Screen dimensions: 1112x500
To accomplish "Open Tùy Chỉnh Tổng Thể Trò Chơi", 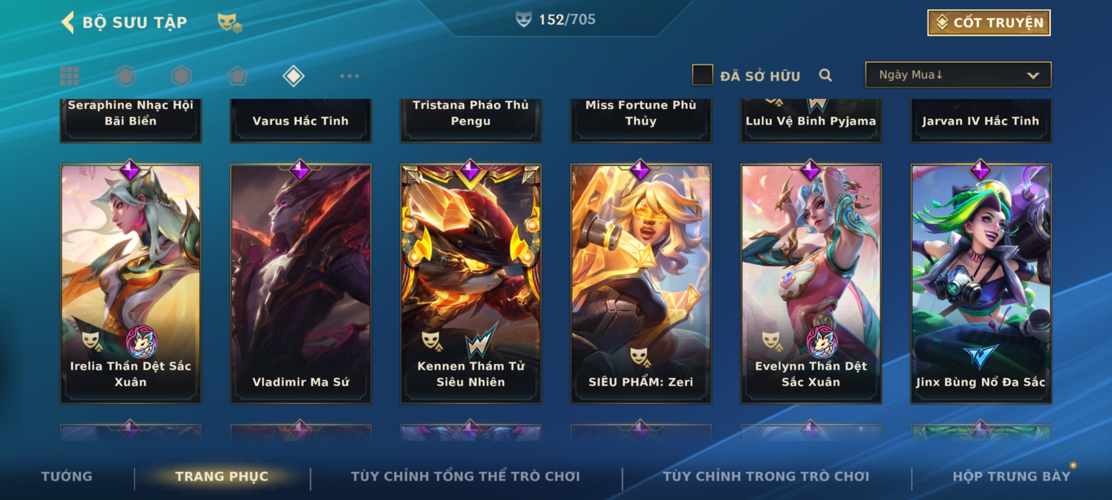I will click(465, 476).
